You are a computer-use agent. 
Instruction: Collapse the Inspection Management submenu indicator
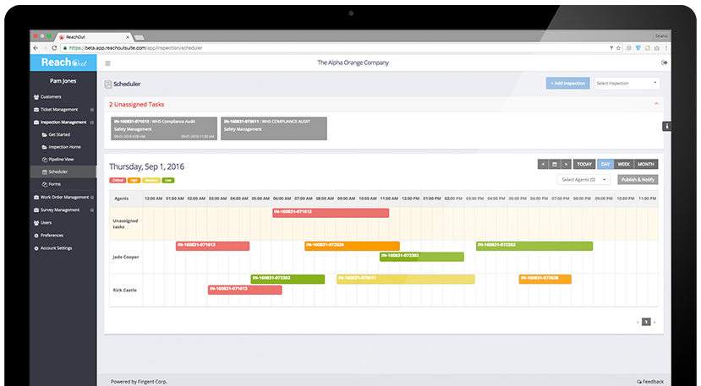click(x=91, y=122)
